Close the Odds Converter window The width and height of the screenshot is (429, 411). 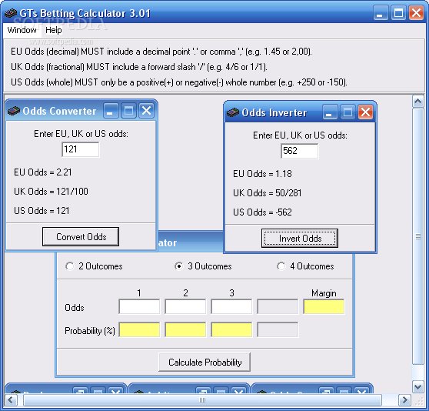[146, 111]
